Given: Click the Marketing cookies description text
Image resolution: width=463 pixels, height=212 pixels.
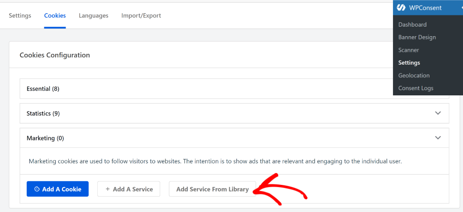Looking at the screenshot, I should click(216, 161).
